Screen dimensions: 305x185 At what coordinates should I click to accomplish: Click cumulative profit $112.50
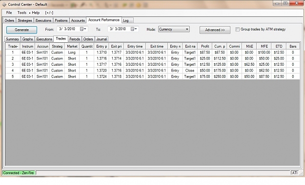pyautogui.click(x=220, y=58)
